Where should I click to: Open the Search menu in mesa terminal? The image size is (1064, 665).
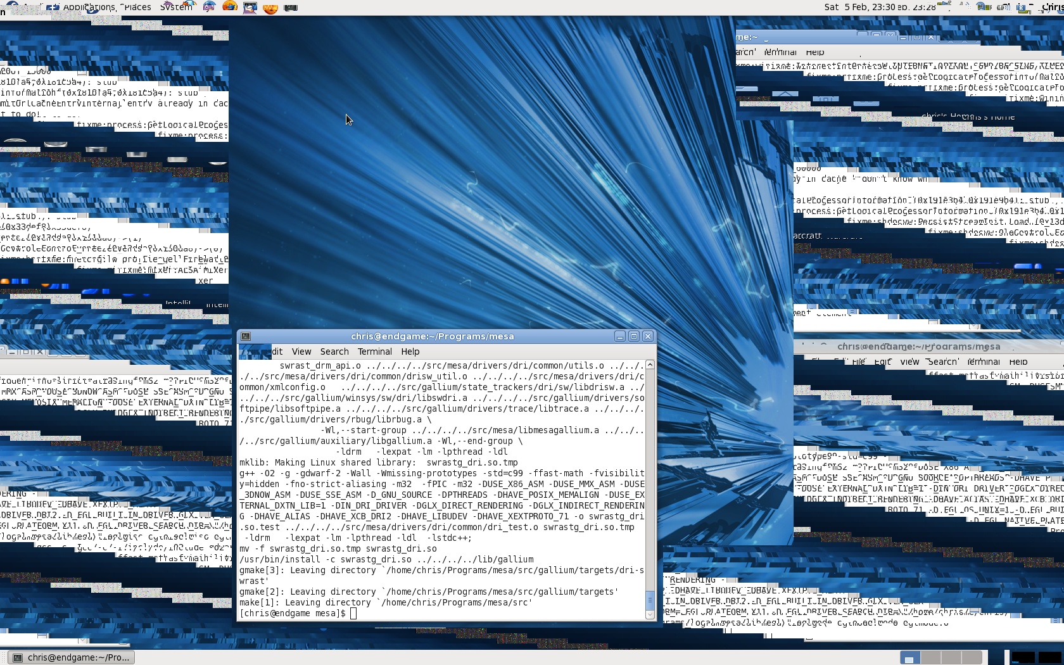pos(334,351)
